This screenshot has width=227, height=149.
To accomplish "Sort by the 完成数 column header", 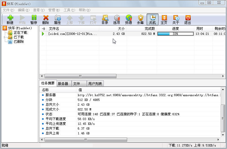I will 142,29.
